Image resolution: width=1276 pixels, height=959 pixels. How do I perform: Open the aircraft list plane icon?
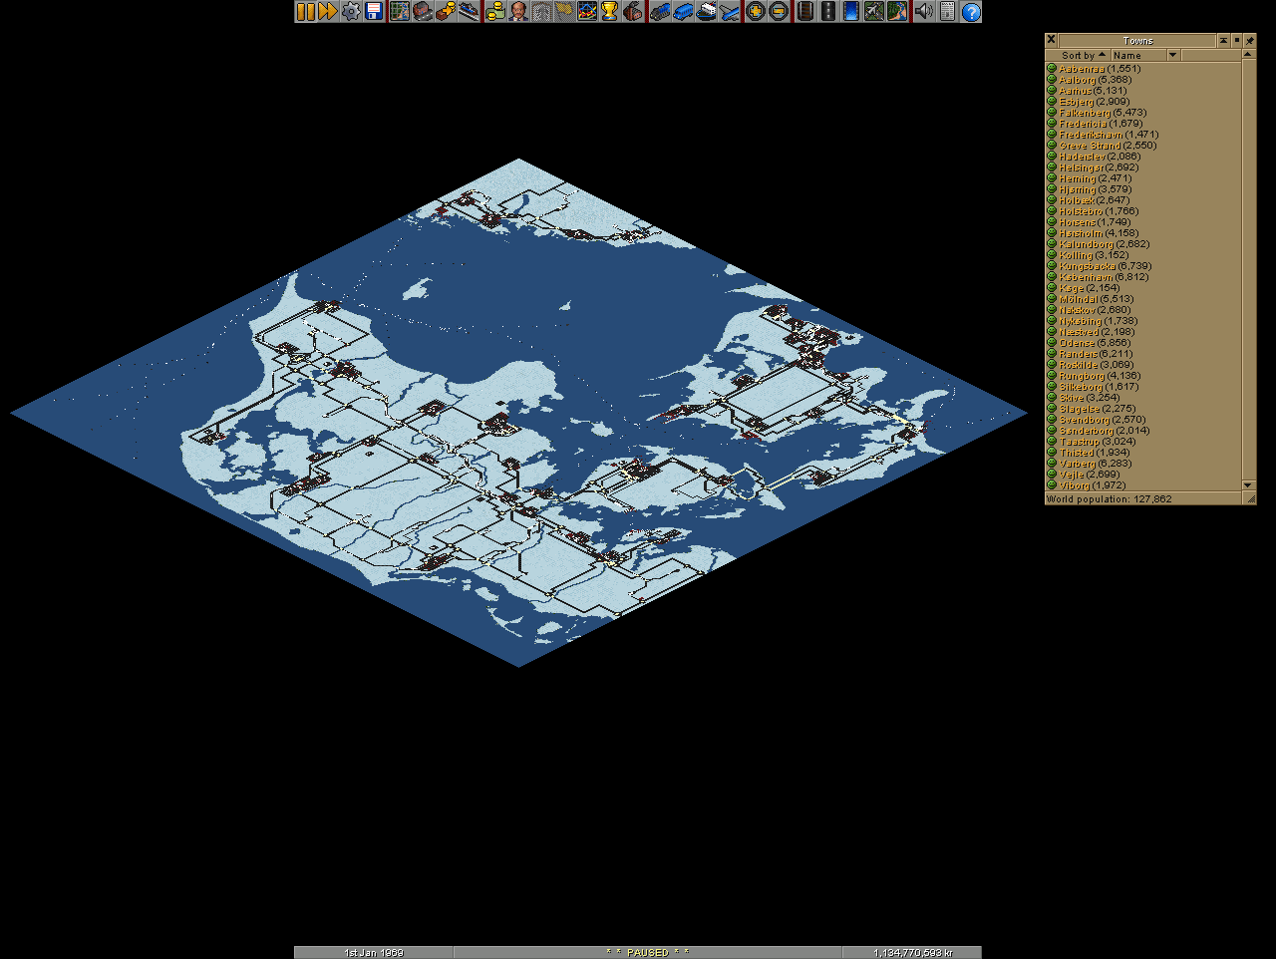730,12
